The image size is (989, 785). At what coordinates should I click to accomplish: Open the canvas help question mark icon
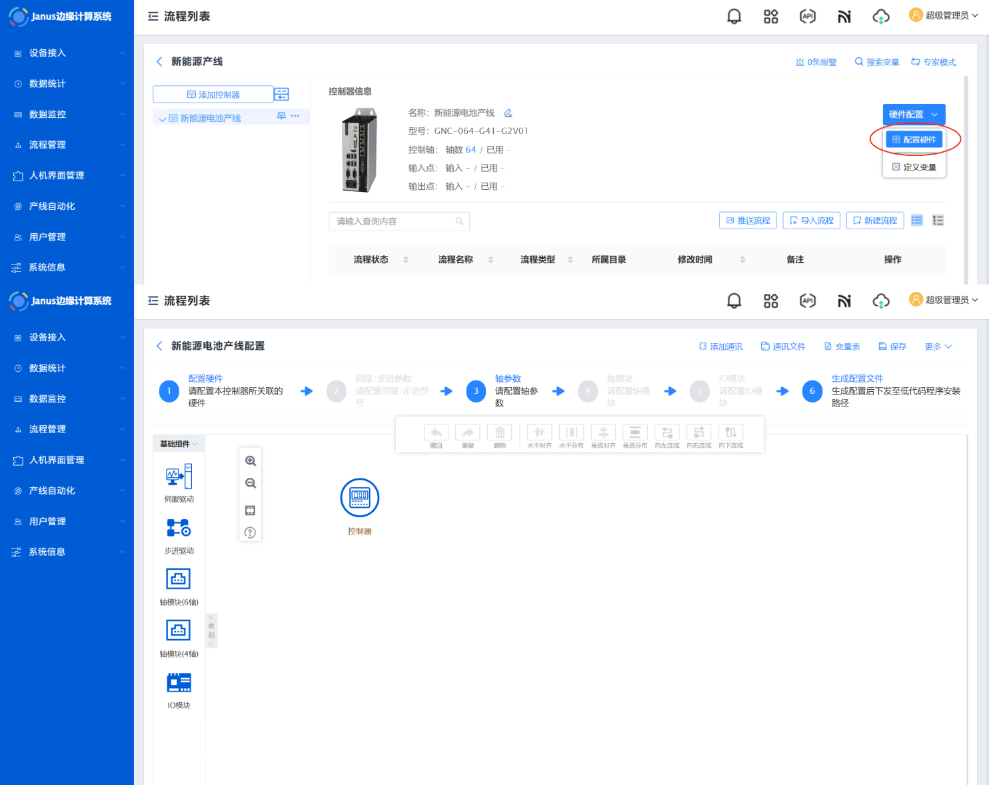pos(250,532)
